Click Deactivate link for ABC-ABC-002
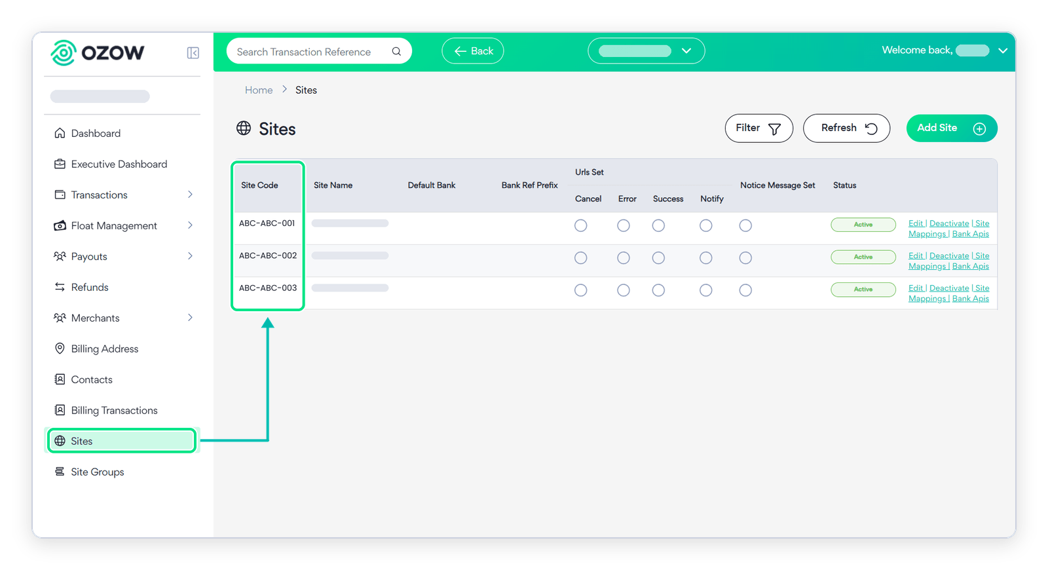Viewport: 1048px width, 570px height. (x=949, y=256)
